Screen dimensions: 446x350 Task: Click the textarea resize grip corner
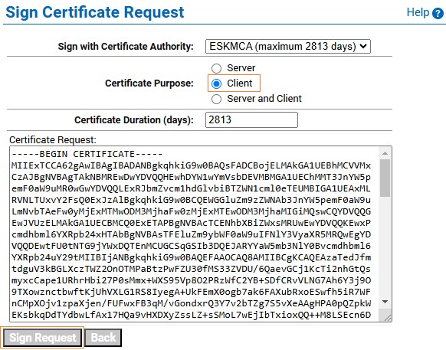pyautogui.click(x=388, y=318)
